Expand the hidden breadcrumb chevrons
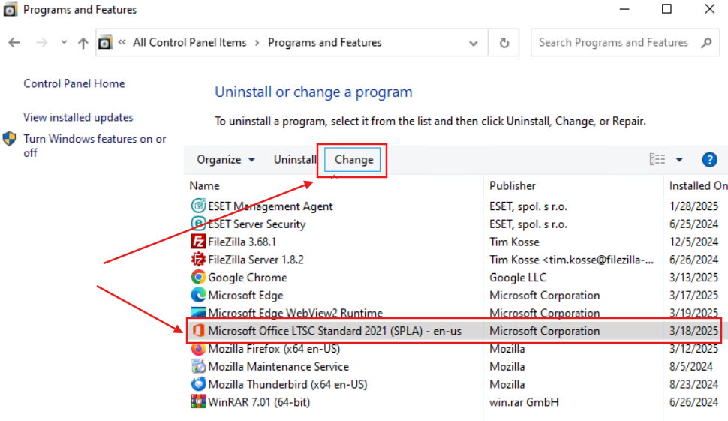Image resolution: width=728 pixels, height=421 pixels. tap(122, 42)
